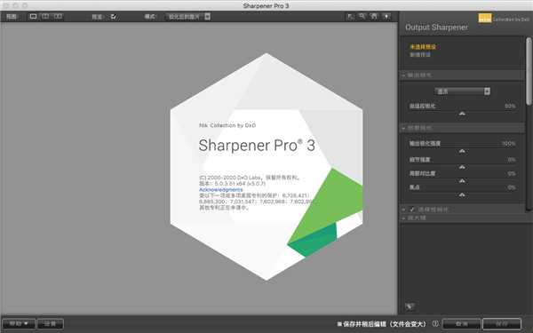This screenshot has height=333, width=533.
Task: Select split preview view icon
Action: point(45,16)
